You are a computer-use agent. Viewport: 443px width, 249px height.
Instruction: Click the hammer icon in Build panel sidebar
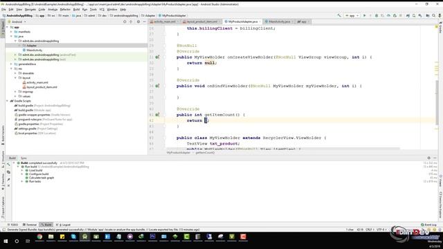pyautogui.click(x=8, y=165)
